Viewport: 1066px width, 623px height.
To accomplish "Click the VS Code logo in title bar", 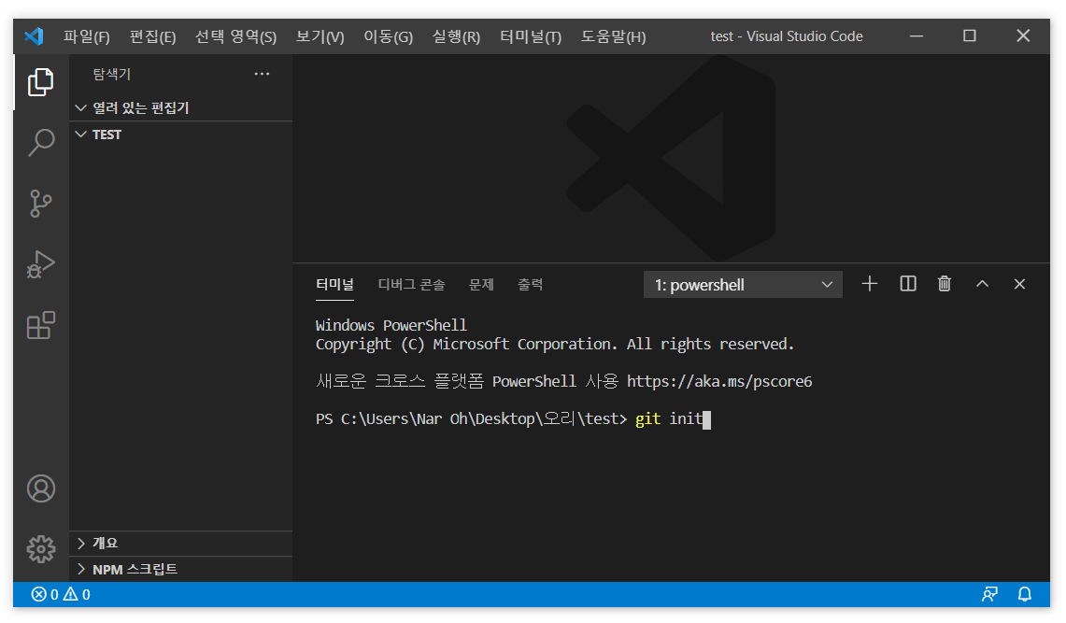I will [x=34, y=36].
